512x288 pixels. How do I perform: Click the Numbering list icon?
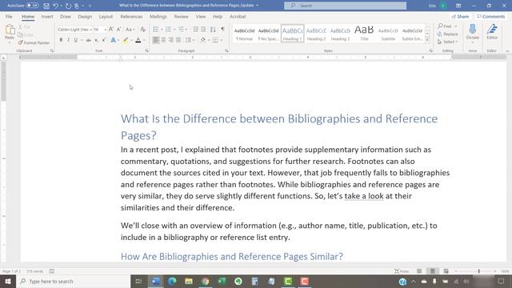(x=168, y=30)
